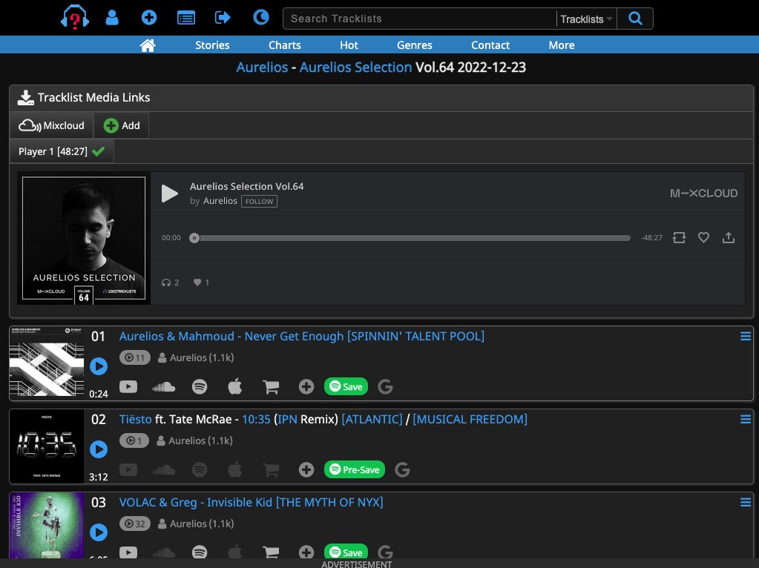Click the Invisible Kid cover artwork
This screenshot has width=759, height=568.
tap(46, 525)
